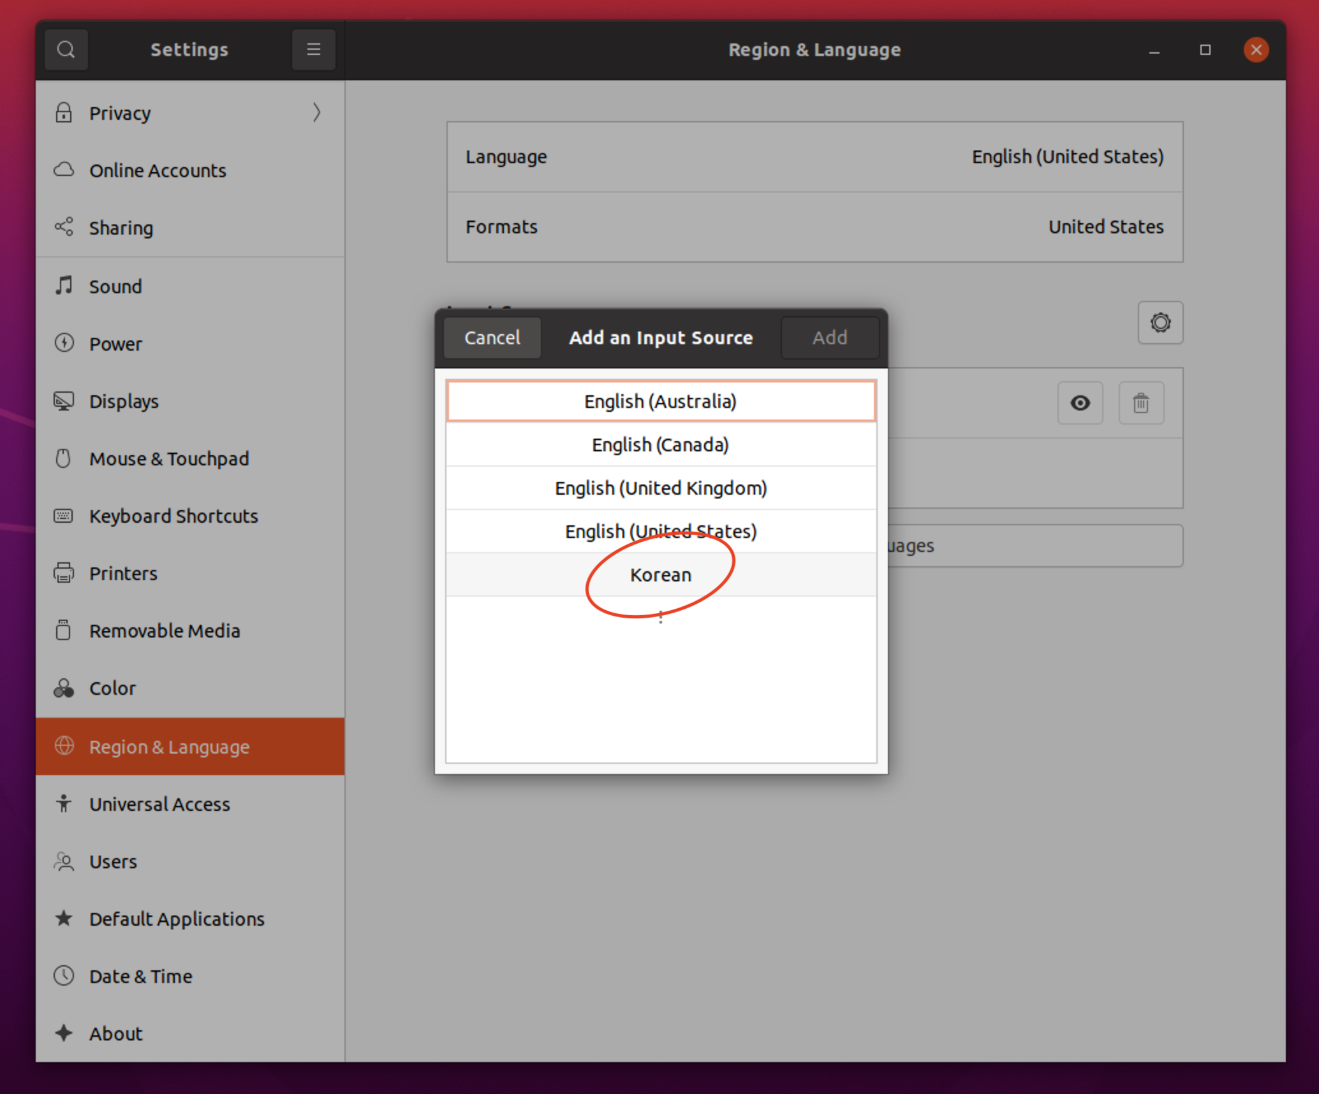Click the Cancel button in dialog
The width and height of the screenshot is (1319, 1094).
coord(492,337)
